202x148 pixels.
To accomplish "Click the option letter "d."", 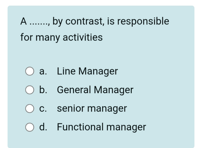I will (x=43, y=127).
